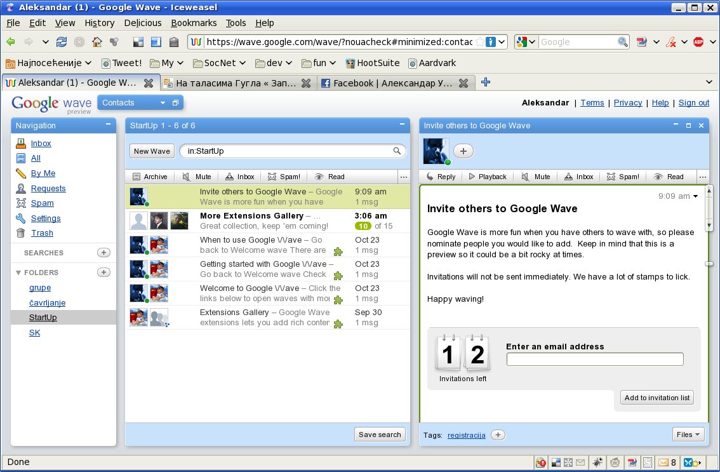Click the wave search magnifier icon
Screen dimensions: 720x472
click(x=397, y=151)
